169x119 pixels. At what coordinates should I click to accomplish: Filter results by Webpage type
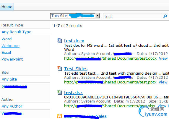pyautogui.click(x=11, y=46)
